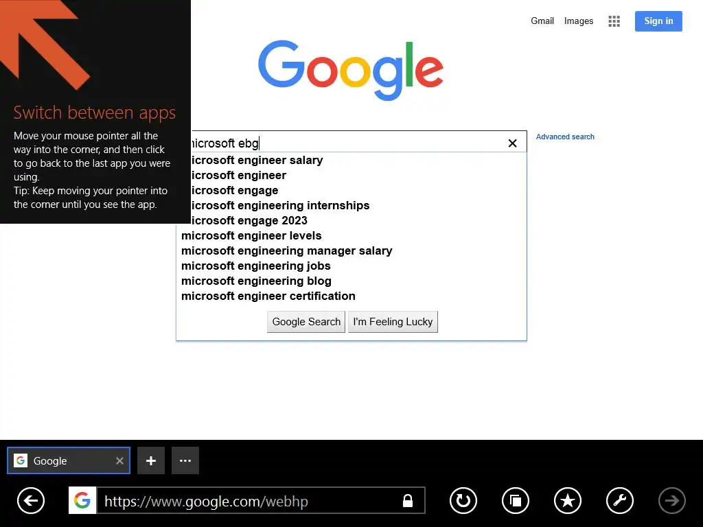Open Images link
The image size is (703, 527).
578,21
